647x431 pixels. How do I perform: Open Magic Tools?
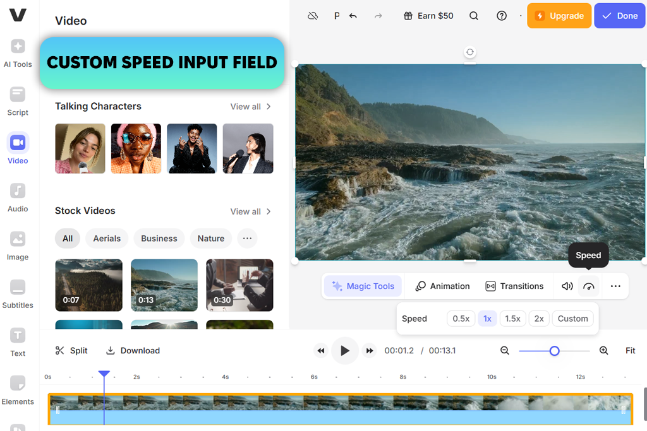click(363, 286)
